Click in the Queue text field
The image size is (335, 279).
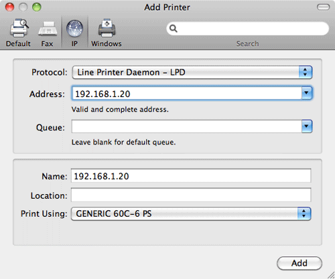point(187,126)
